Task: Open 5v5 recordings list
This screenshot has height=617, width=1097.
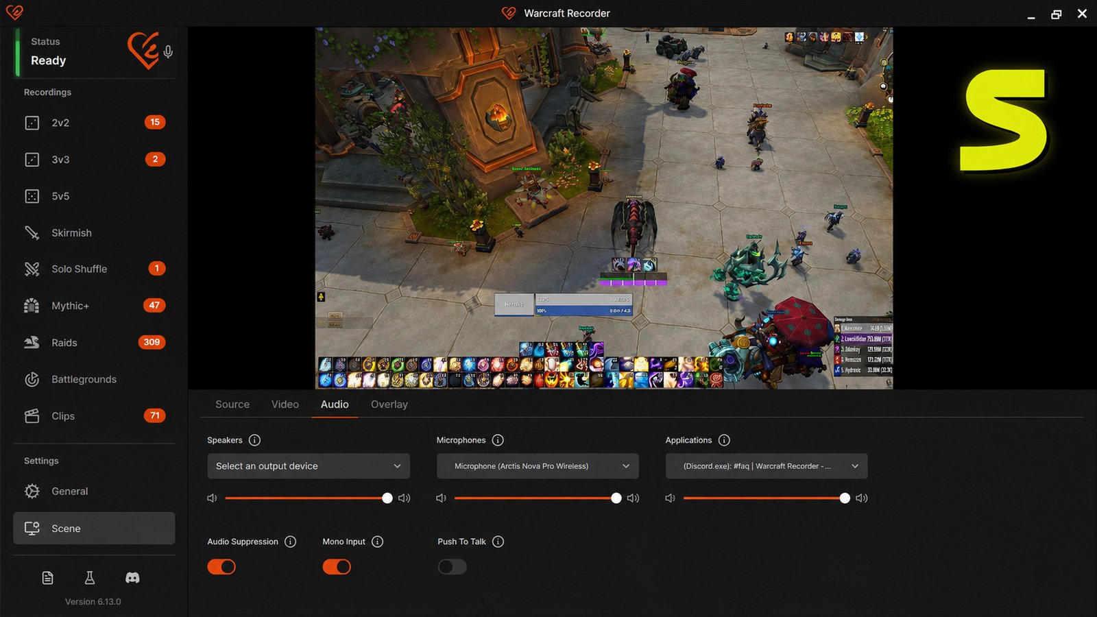Action: coord(94,196)
